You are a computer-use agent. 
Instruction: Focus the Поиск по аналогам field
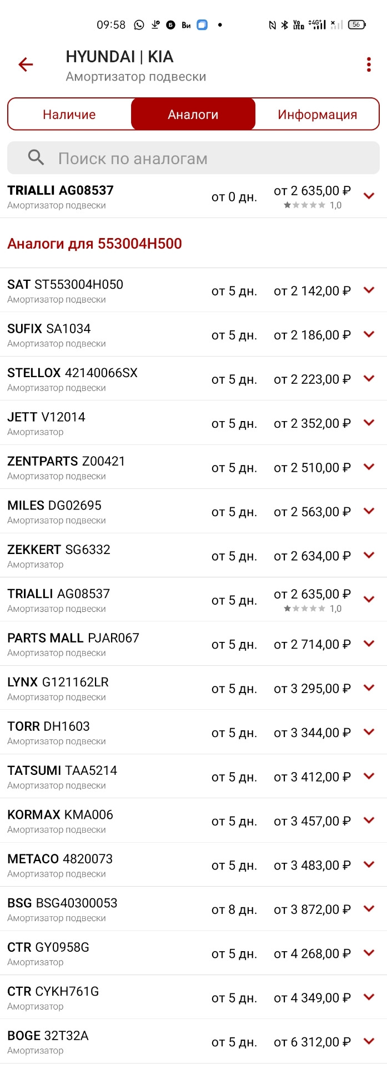[x=200, y=158]
